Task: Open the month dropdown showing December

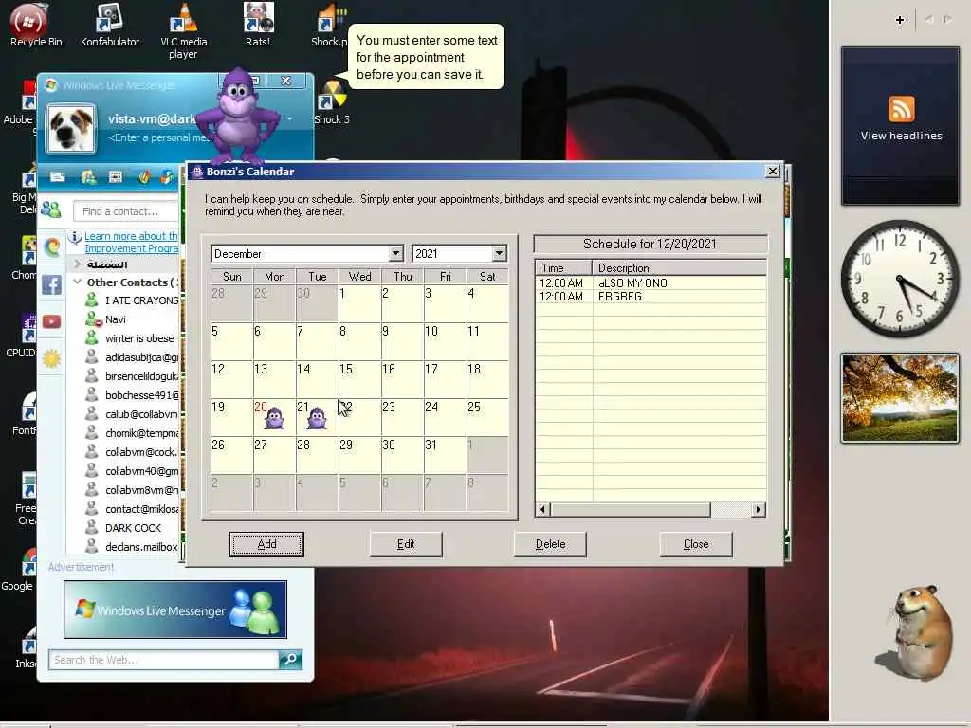Action: pos(395,253)
